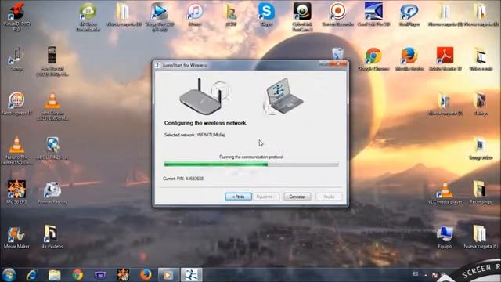This screenshot has width=501, height=282.
Task: Open the Windows Start menu orb
Action: [9, 275]
